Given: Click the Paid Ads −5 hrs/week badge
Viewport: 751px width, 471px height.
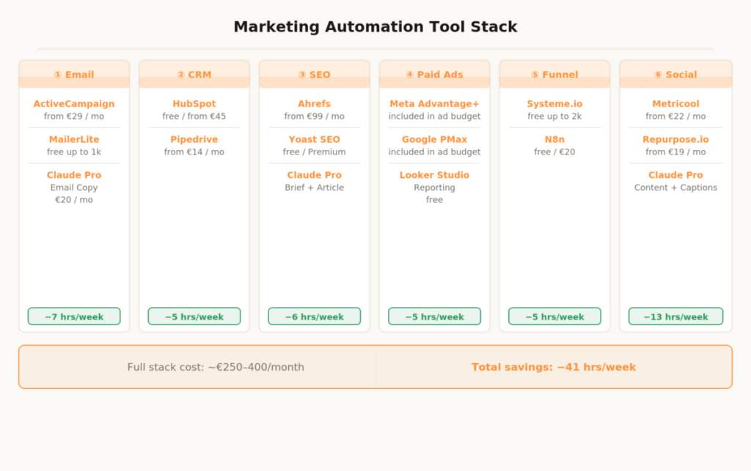Looking at the screenshot, I should point(434,316).
